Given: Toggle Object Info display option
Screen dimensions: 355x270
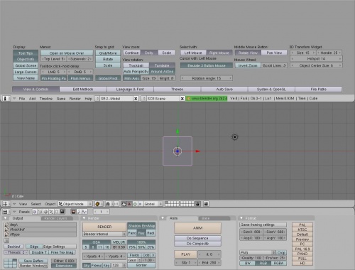Looking at the screenshot, I should tap(26, 59).
